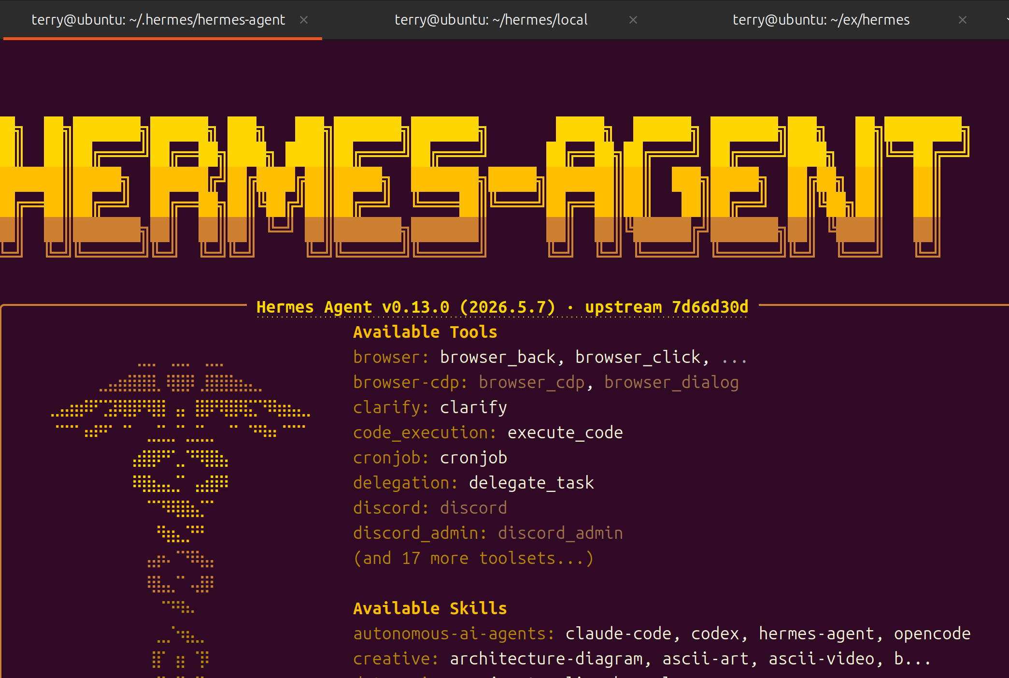Click the 'discord:' toolset label
Screen dimensions: 1009x678
point(391,508)
